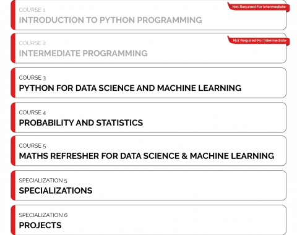Expand the Intermediate Programming course panel

(148, 48)
